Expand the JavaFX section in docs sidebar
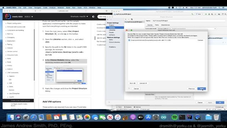Screen dimensions: 227x128 (11, 97)
